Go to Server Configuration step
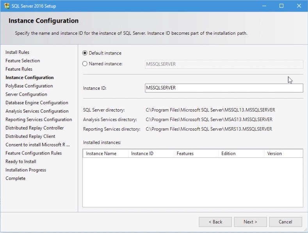The image size is (308, 233). pos(26,94)
